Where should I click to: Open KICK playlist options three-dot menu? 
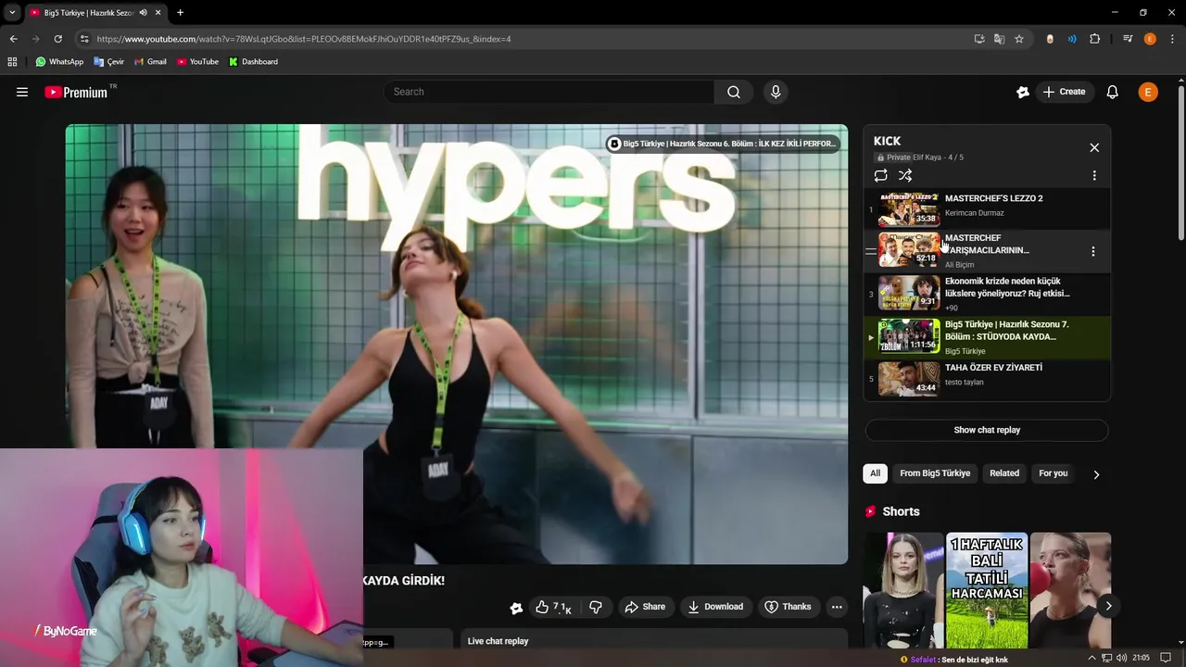click(x=1094, y=175)
